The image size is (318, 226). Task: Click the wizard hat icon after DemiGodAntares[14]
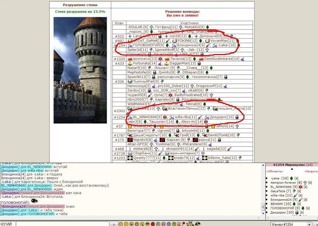(242, 59)
